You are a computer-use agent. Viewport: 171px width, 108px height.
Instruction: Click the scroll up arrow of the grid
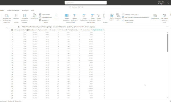(168, 32)
